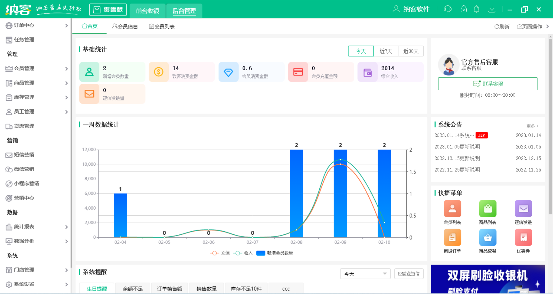This screenshot has width=553, height=294.
Task: Click the 联系客服 button
Action: (x=488, y=84)
